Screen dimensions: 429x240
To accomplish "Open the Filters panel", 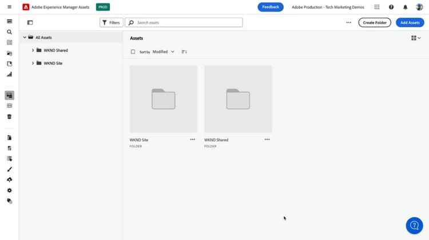I will pos(112,23).
